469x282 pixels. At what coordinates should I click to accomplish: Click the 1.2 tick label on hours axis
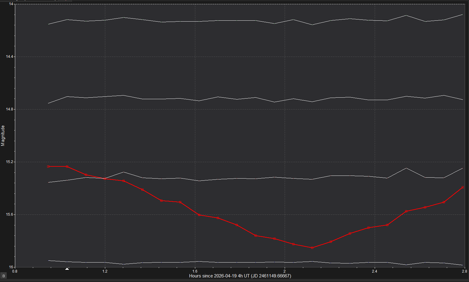pos(105,271)
